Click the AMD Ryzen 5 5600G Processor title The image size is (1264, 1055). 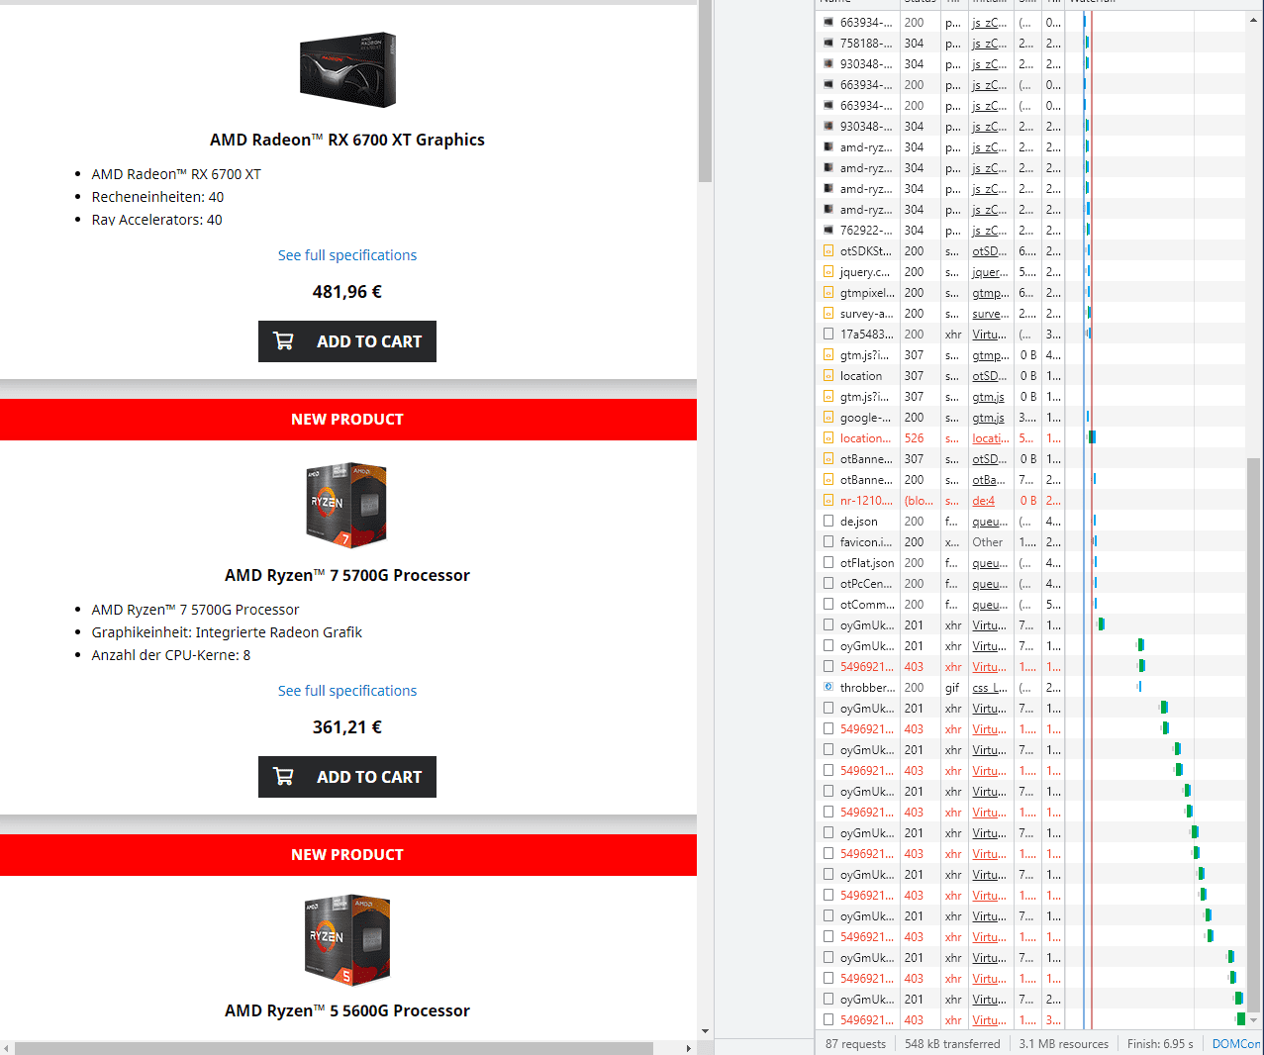[347, 1010]
